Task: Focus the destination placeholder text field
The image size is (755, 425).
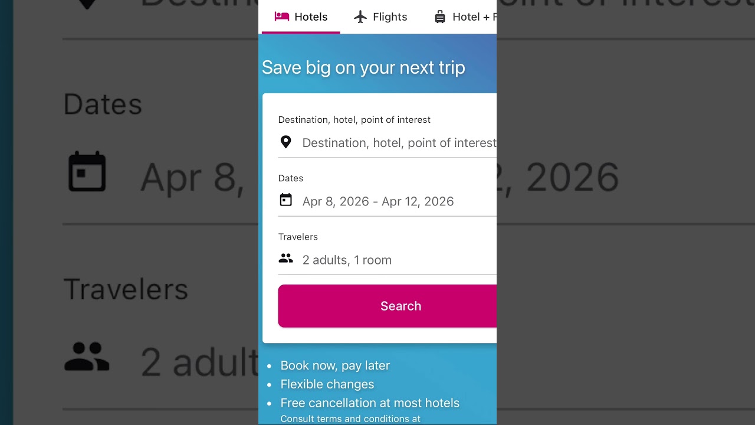Action: 399,143
